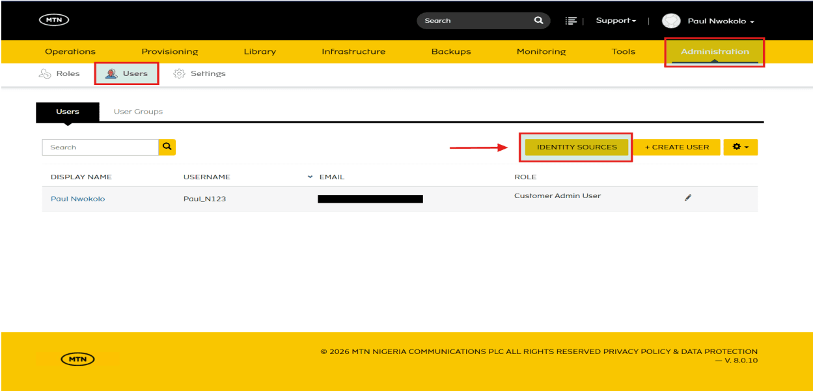Screen dimensions: 813x391
Task: Sort by the EMAIL column header
Action: [331, 177]
